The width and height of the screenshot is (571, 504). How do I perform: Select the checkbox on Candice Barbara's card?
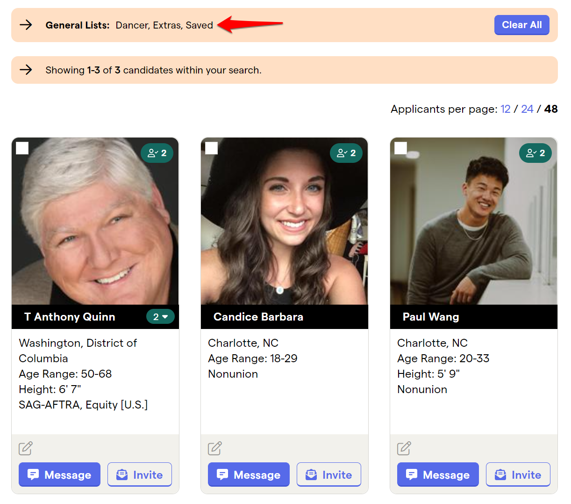(212, 148)
